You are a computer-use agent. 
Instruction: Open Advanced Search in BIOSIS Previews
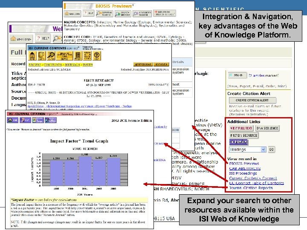click(142, 14)
